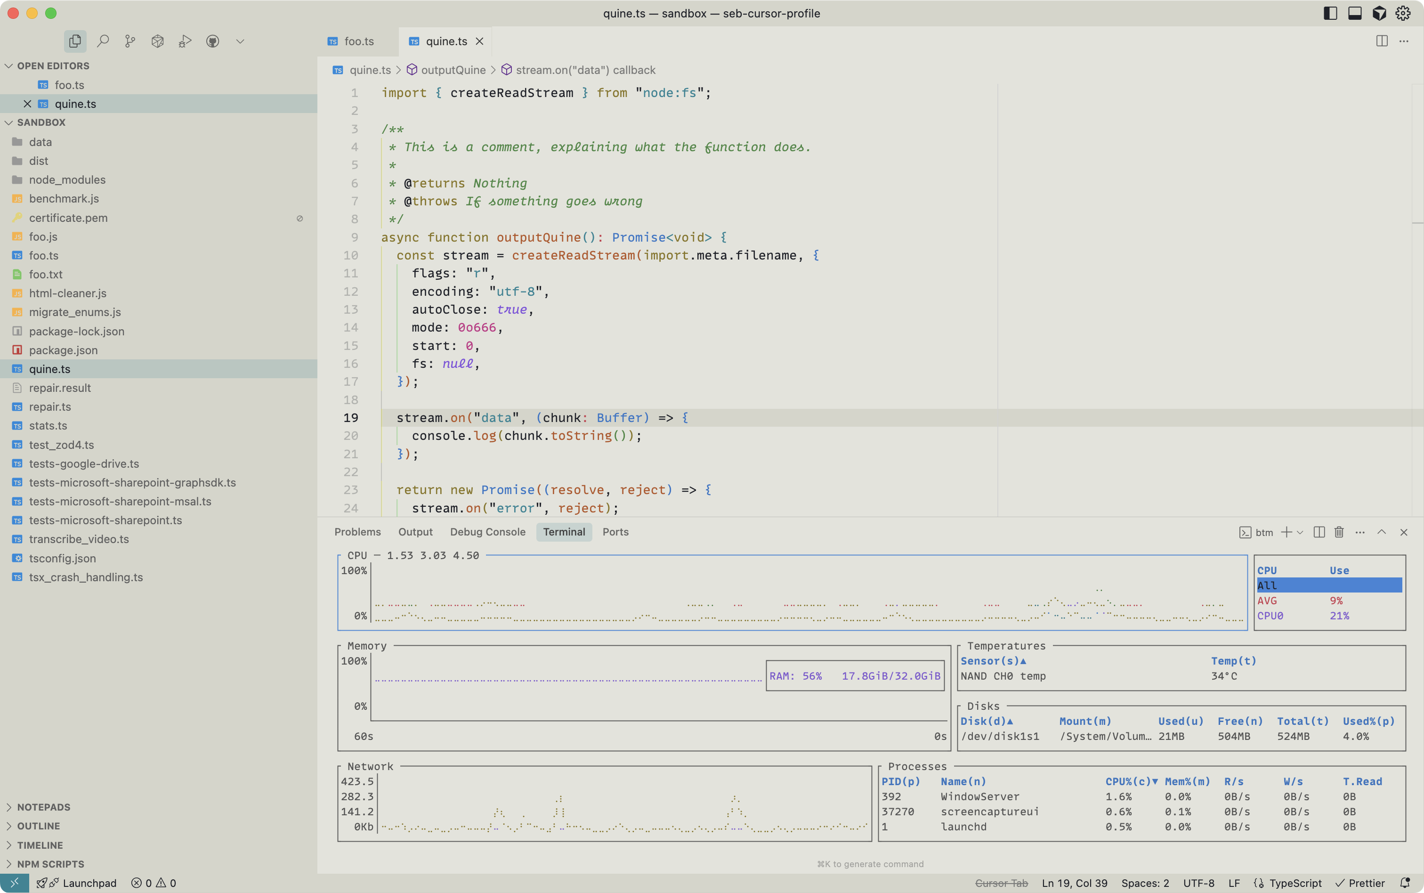Split the editor to the right
Viewport: 1424px width, 893px height.
point(1382,41)
